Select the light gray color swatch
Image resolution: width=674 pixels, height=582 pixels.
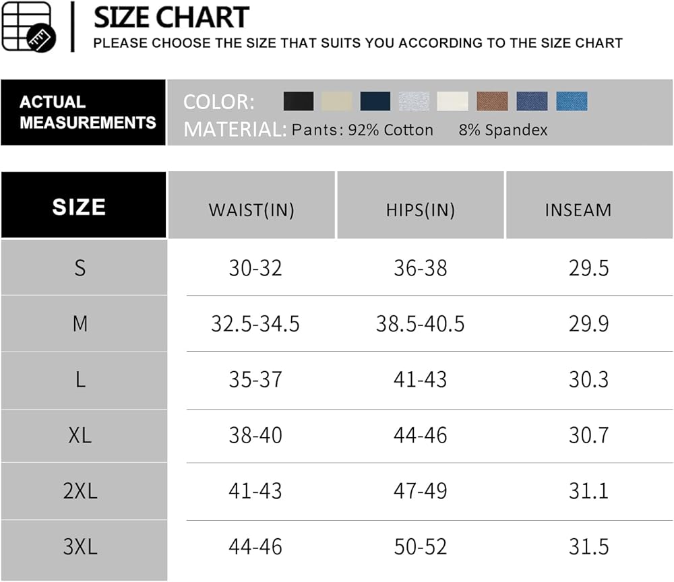tap(414, 102)
